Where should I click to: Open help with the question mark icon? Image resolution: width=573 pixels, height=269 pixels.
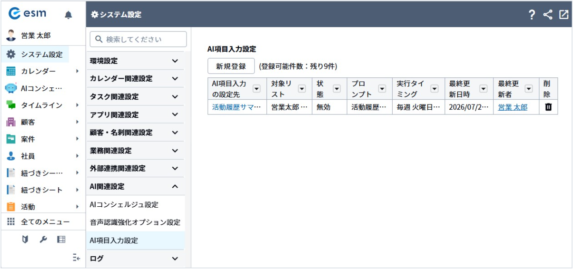coord(532,15)
